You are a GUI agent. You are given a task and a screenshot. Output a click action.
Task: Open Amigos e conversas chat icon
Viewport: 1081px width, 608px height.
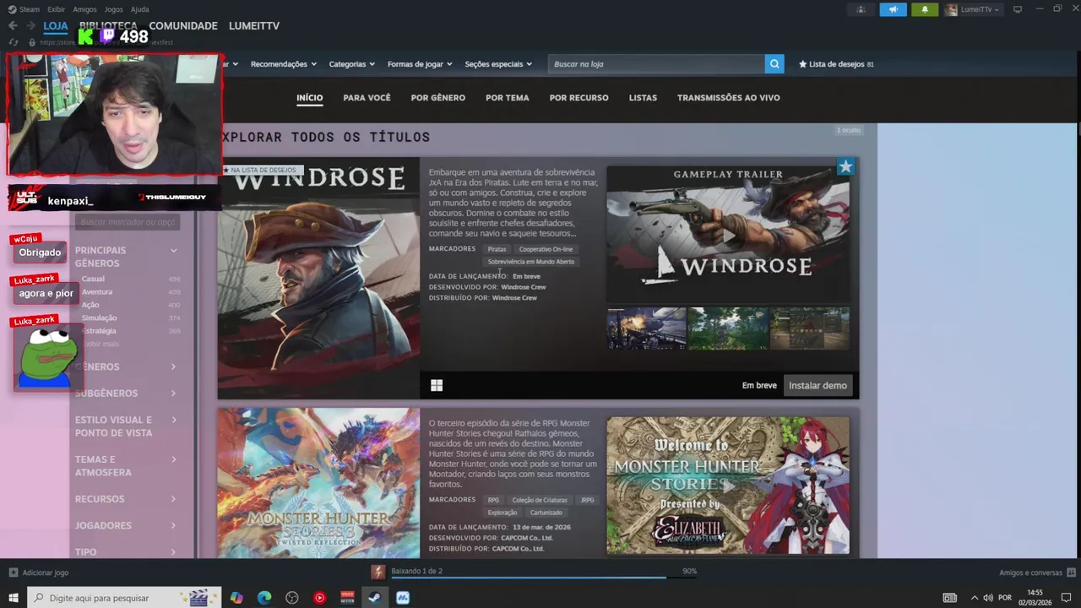pos(1071,573)
